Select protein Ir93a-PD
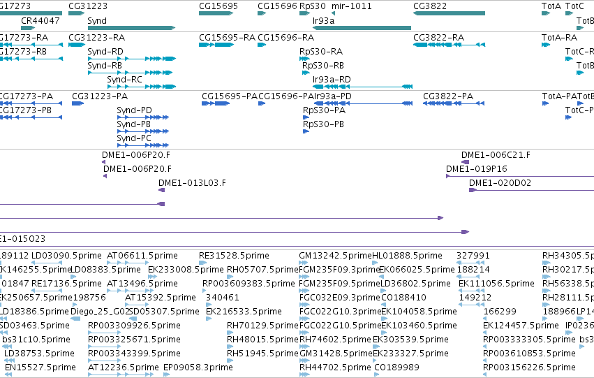Screen dimensions: 594x378 [x=364, y=103]
